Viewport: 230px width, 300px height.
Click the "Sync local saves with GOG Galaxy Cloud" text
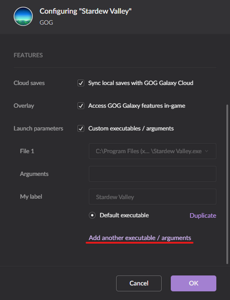141,83
